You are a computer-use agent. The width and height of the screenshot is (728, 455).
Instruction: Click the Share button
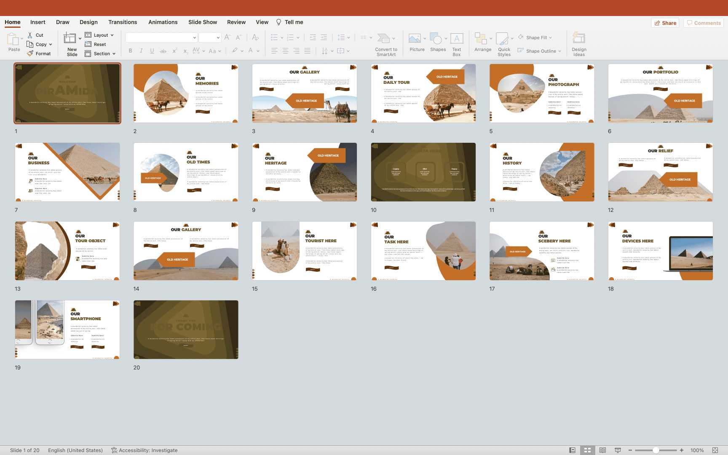(666, 23)
